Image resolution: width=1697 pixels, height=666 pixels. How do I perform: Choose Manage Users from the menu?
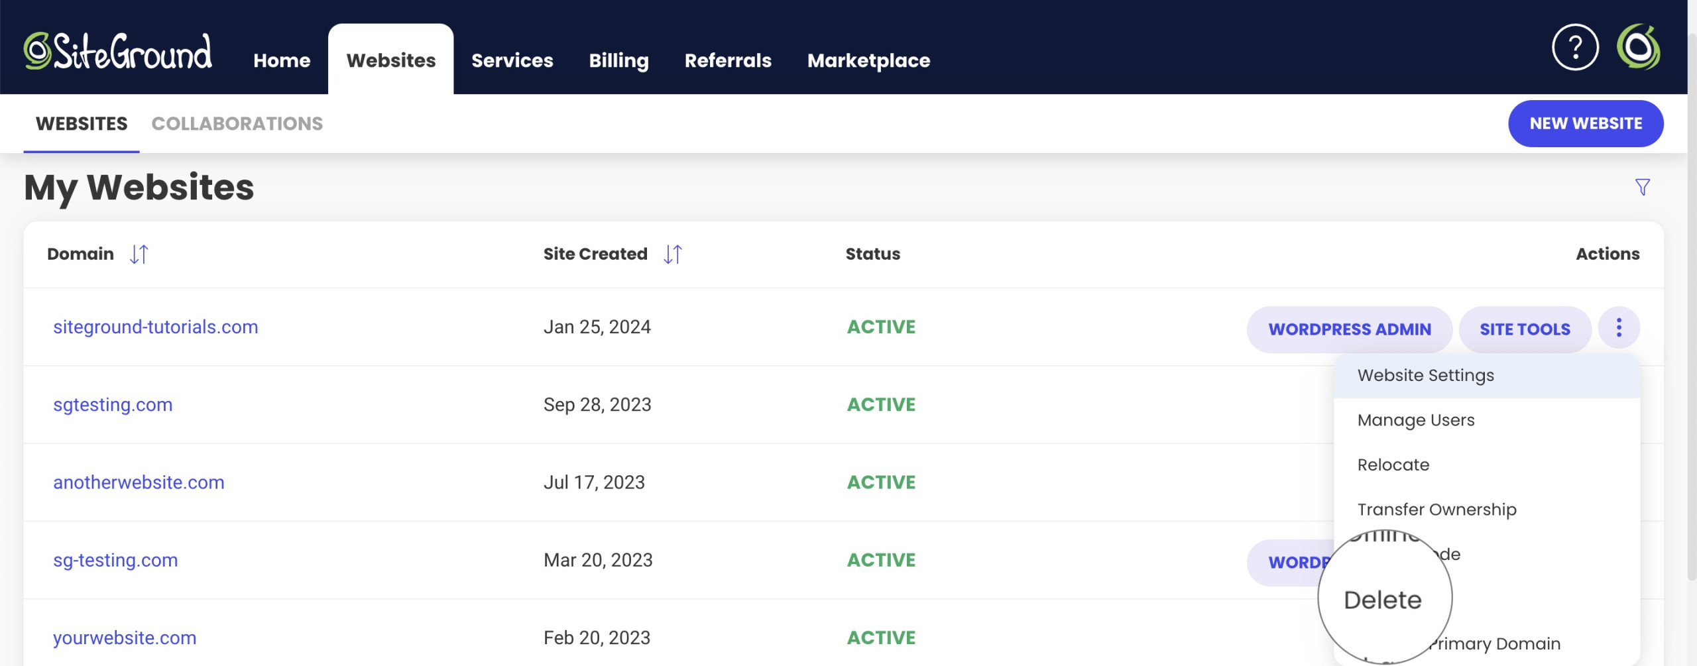tap(1487, 420)
